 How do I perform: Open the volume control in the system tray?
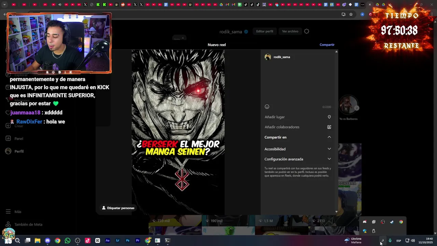413,241
